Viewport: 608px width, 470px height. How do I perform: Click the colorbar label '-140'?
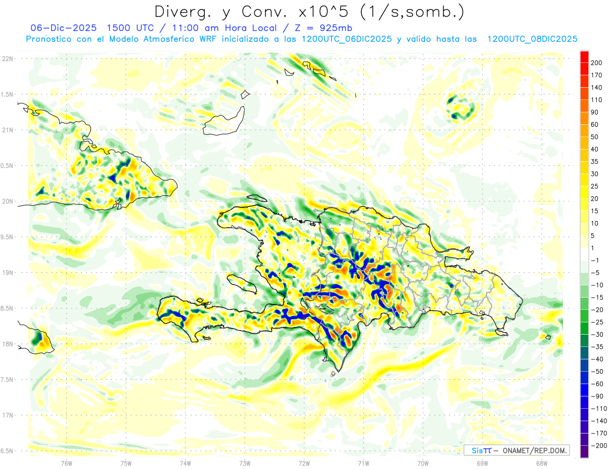599,421
